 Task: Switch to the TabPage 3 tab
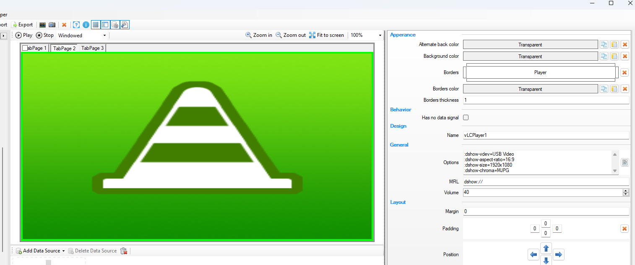click(x=92, y=48)
